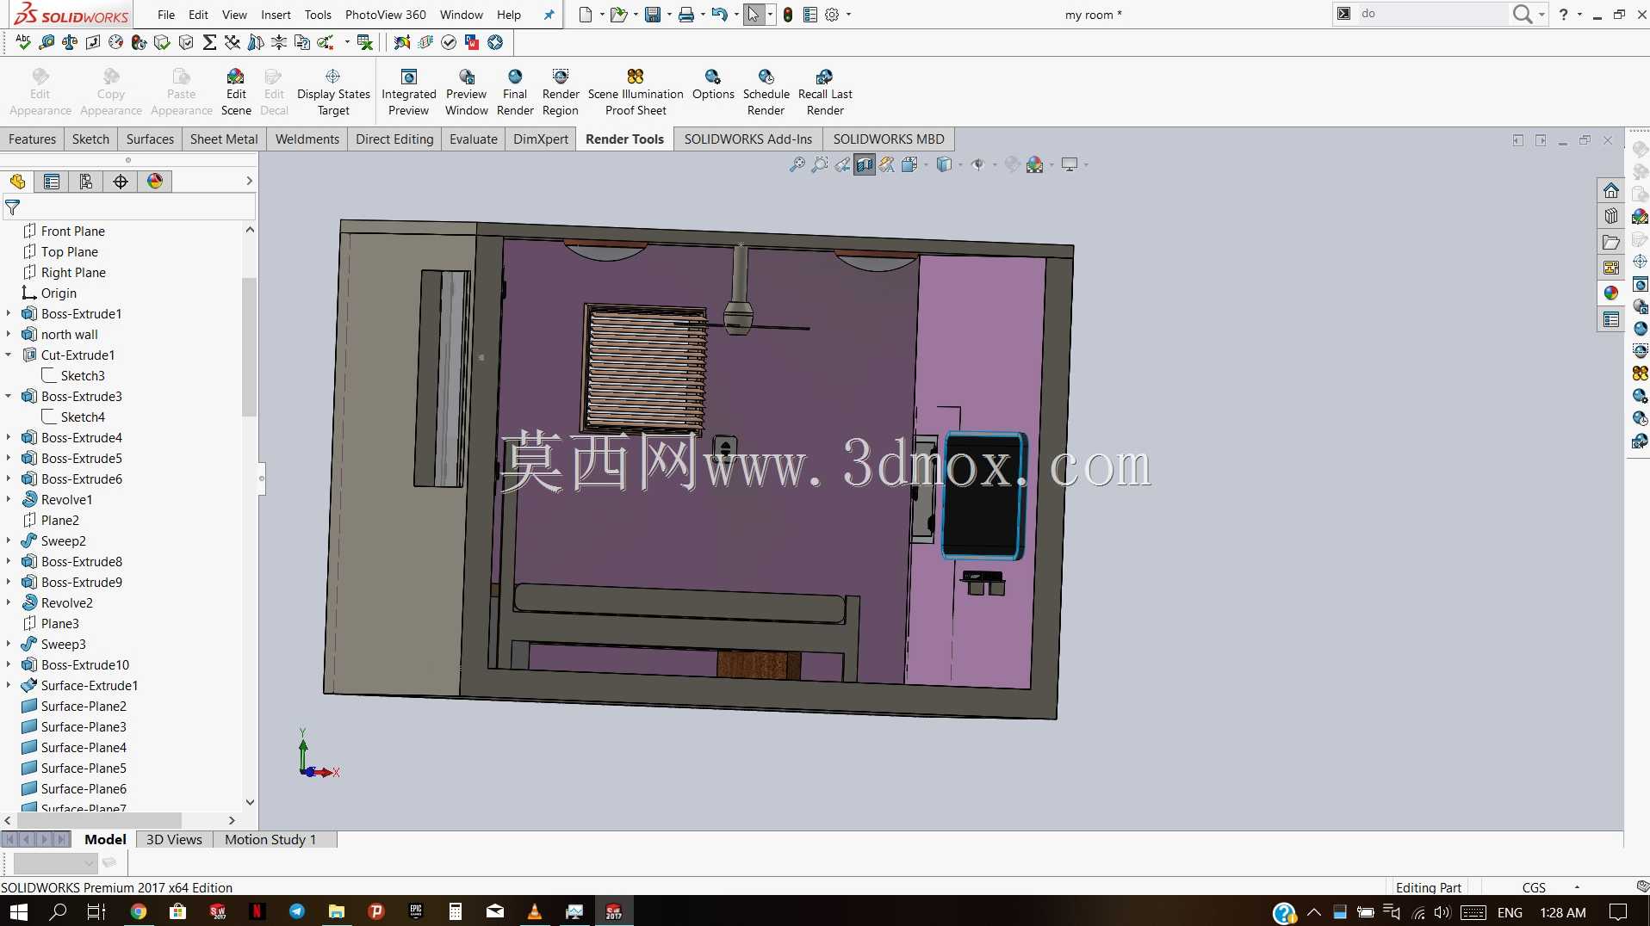This screenshot has height=926, width=1650.
Task: Switch to the PropertyManager tab
Action: [52, 182]
